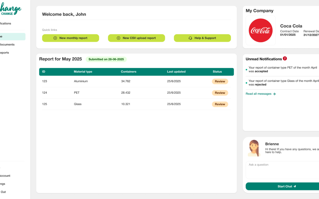The width and height of the screenshot is (319, 199).
Task: Click Brienne's avatar picture
Action: click(x=254, y=148)
